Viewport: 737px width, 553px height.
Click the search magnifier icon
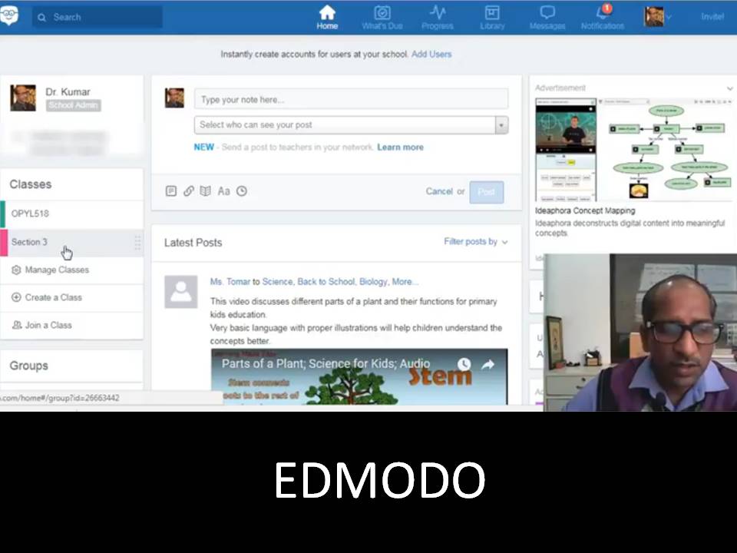[41, 18]
